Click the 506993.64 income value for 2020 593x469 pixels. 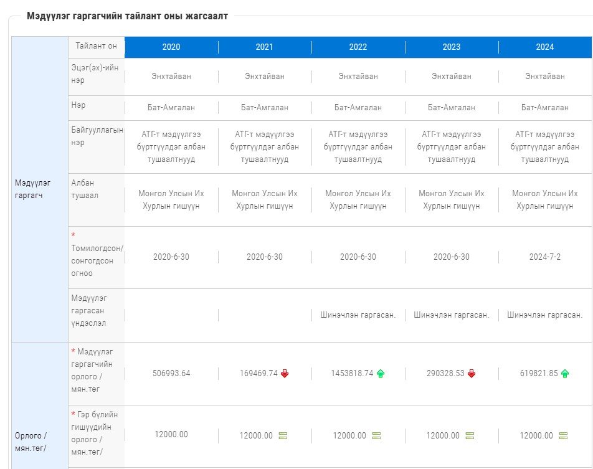pyautogui.click(x=171, y=374)
